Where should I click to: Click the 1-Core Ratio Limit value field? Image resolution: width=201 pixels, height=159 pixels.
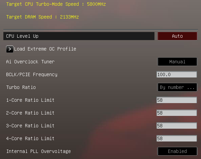[177, 100]
